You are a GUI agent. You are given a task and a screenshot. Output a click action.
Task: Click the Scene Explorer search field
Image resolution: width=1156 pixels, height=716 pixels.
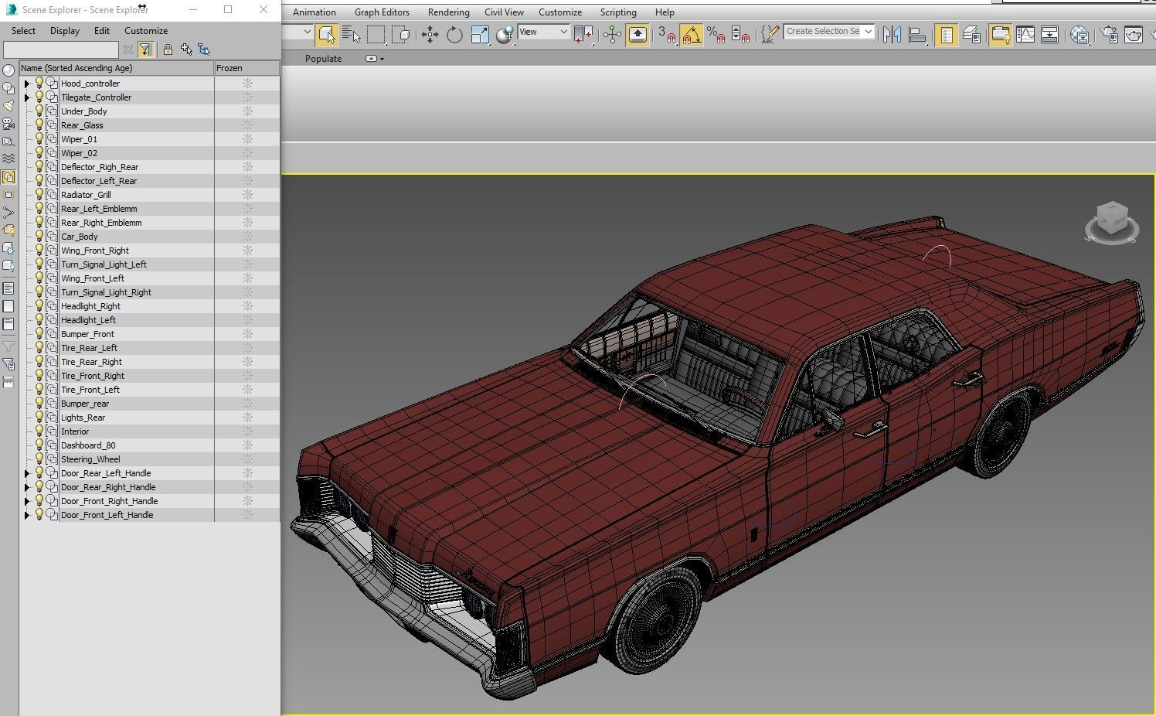point(60,49)
